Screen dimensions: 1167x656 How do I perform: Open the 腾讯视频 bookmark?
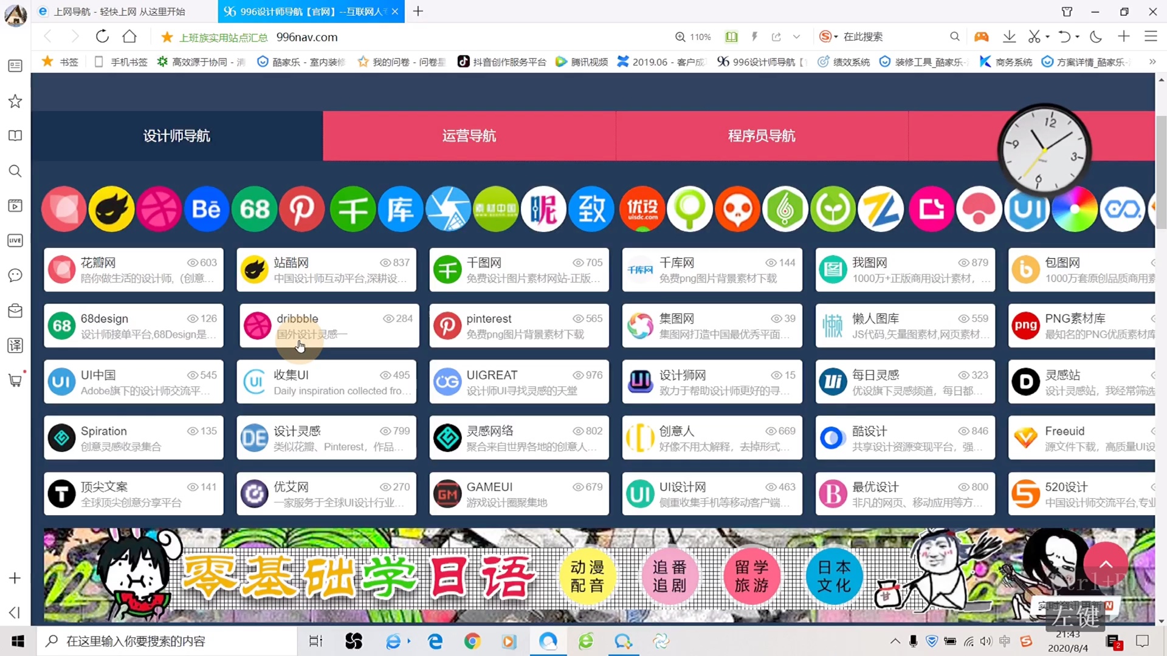(582, 61)
